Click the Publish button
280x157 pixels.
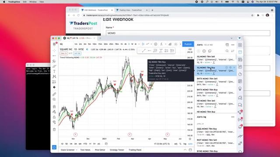[188, 44]
